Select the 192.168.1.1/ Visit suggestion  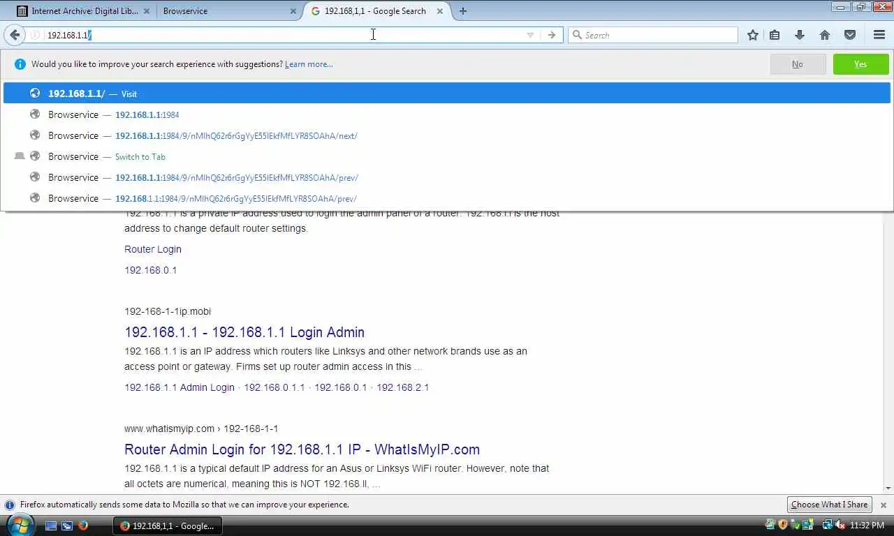[x=447, y=94]
